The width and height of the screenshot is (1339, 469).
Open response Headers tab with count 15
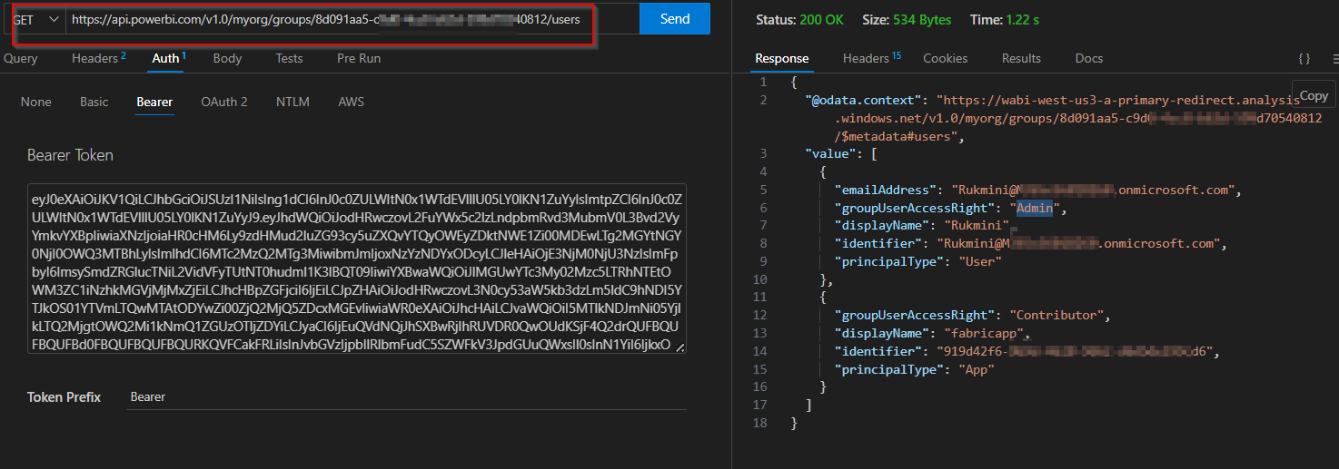tap(871, 58)
